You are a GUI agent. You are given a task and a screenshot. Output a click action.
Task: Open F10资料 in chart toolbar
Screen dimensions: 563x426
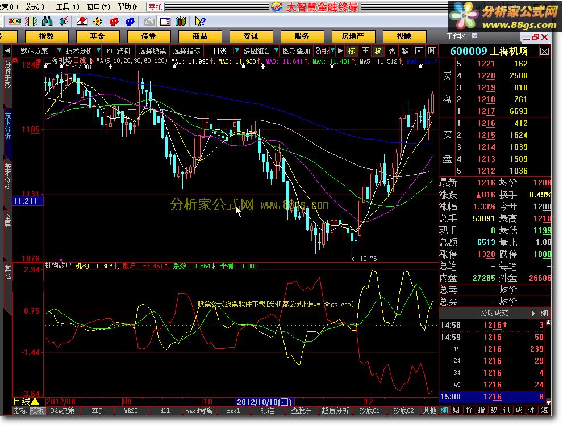click(x=118, y=51)
